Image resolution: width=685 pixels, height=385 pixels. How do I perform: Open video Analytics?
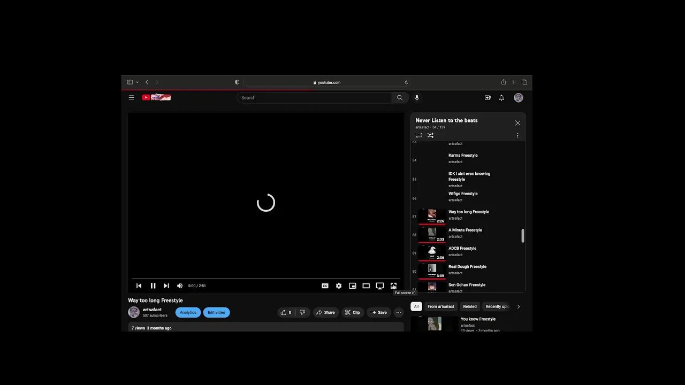pyautogui.click(x=188, y=312)
